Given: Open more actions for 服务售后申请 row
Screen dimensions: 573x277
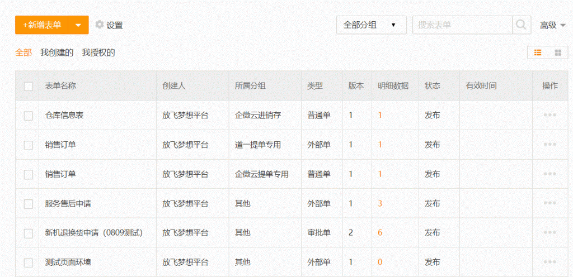Looking at the screenshot, I should click(x=549, y=203).
